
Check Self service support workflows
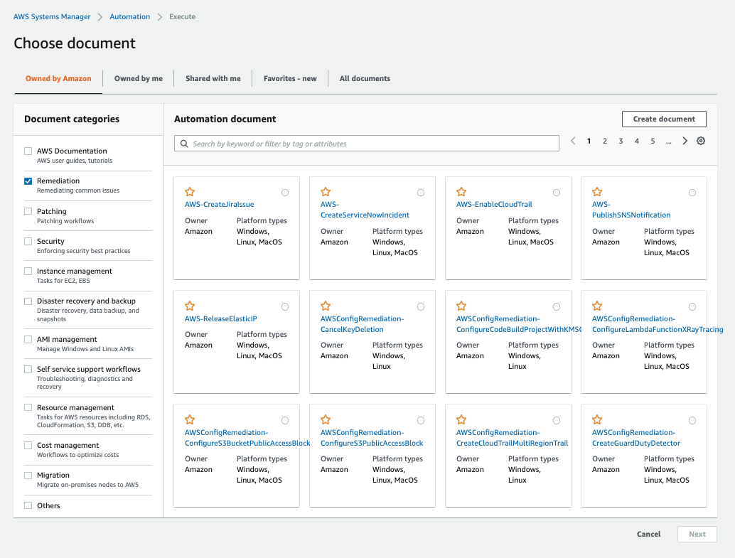point(28,369)
